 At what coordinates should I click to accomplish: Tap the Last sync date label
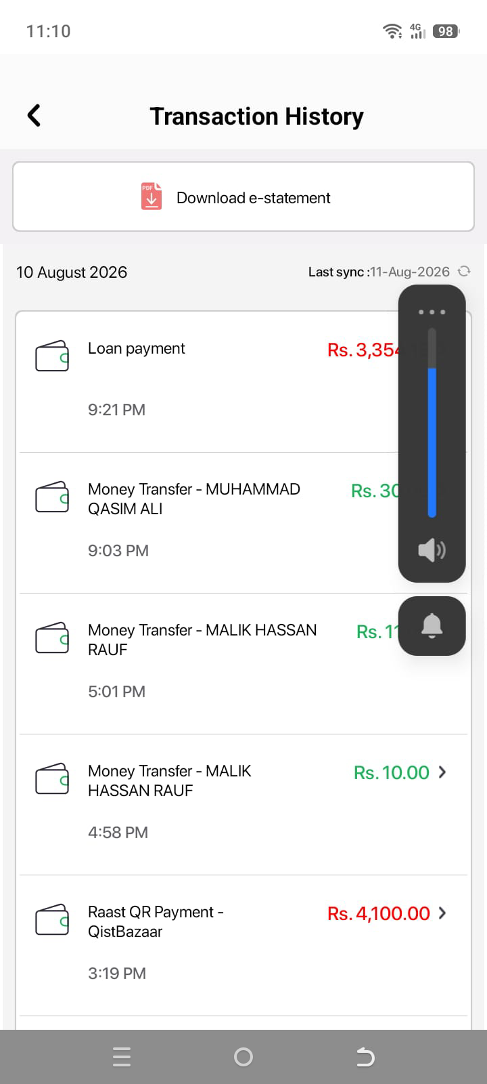(379, 272)
